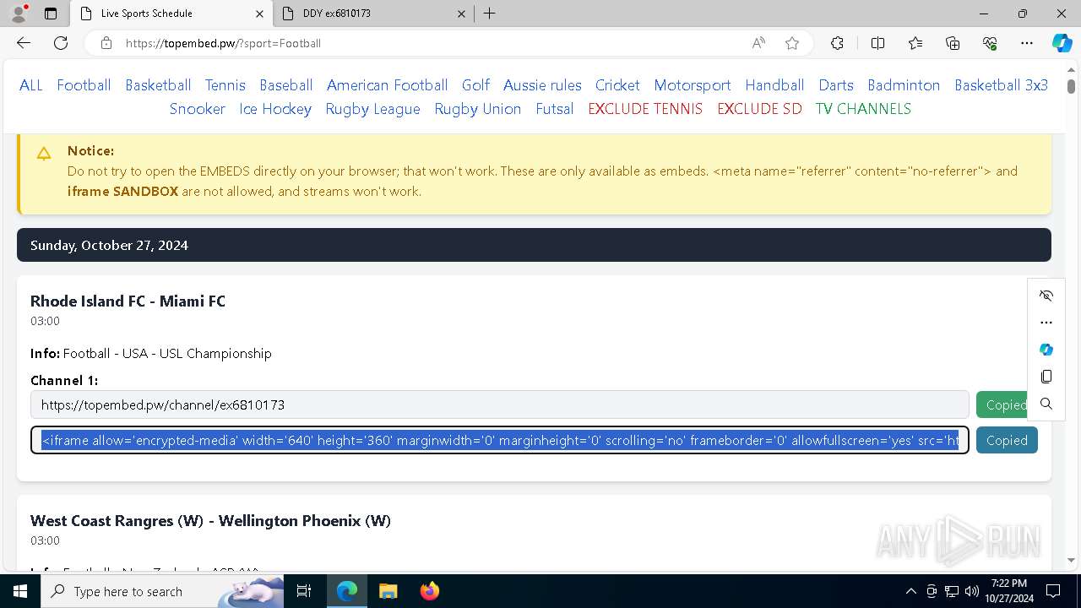Open Browser essentials heart icon
1081x608 pixels.
990,43
